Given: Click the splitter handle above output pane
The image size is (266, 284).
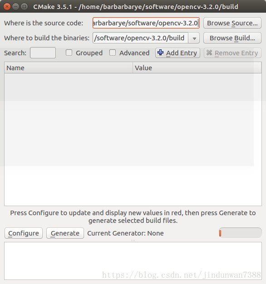Looking at the screenshot, I should (133, 241).
